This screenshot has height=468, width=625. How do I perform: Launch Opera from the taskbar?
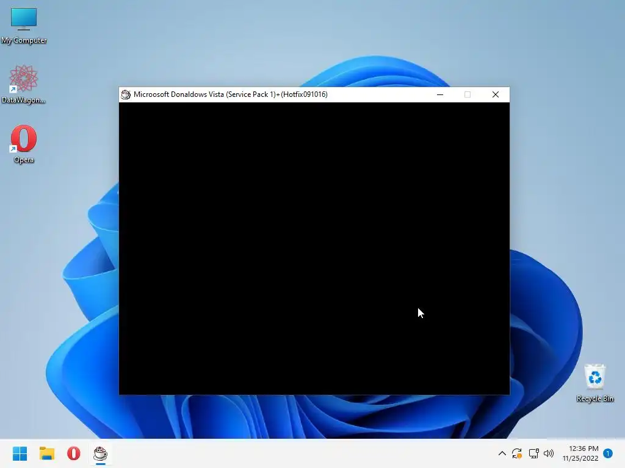[x=74, y=453]
